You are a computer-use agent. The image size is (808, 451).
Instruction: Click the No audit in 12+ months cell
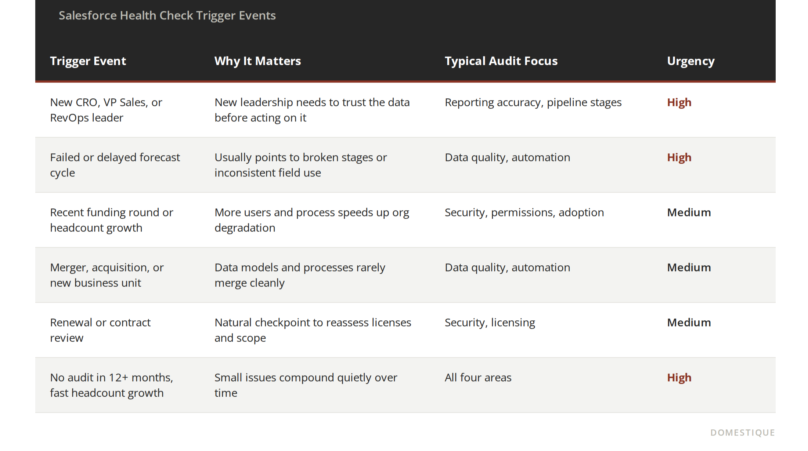(112, 385)
